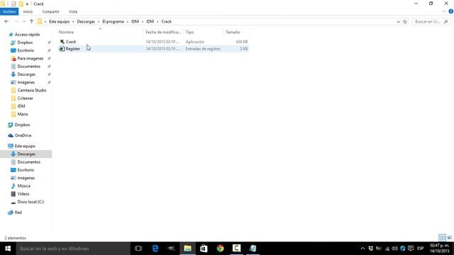Open the Archivo ribbon tab

click(9, 11)
